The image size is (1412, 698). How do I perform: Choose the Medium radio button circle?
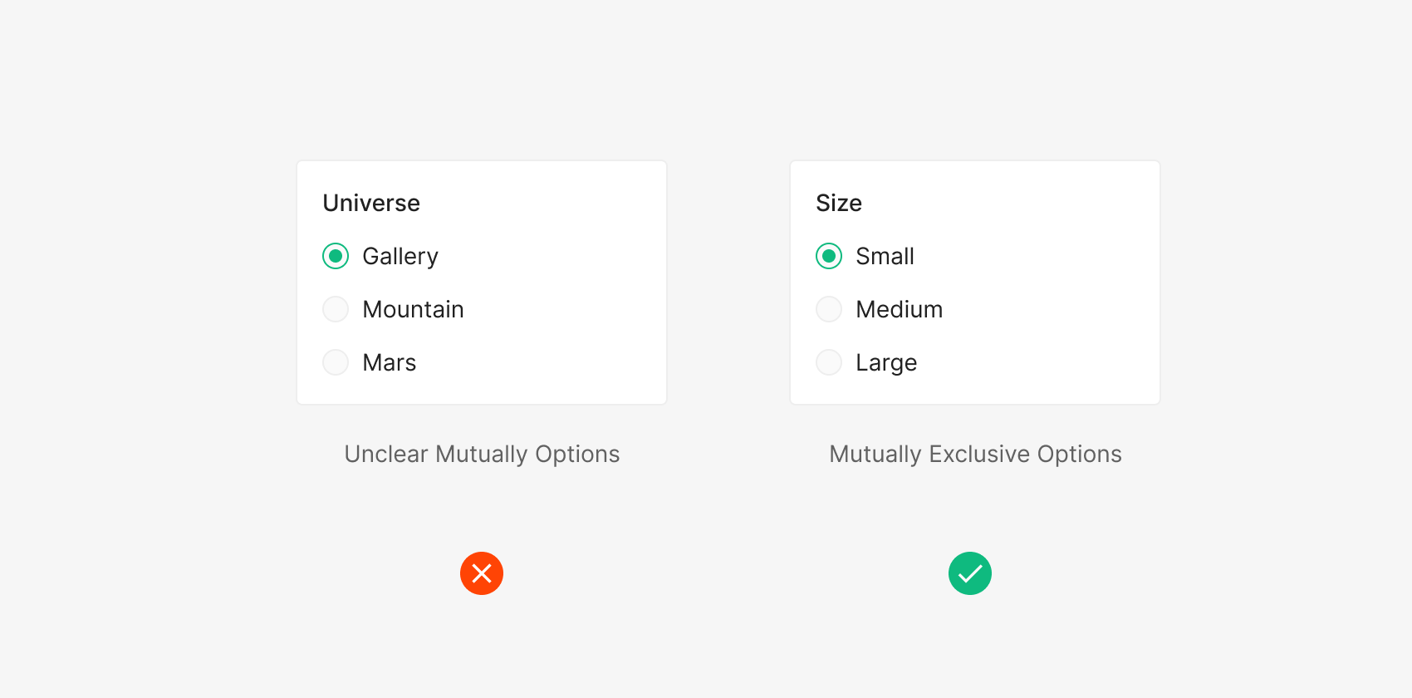pyautogui.click(x=829, y=309)
